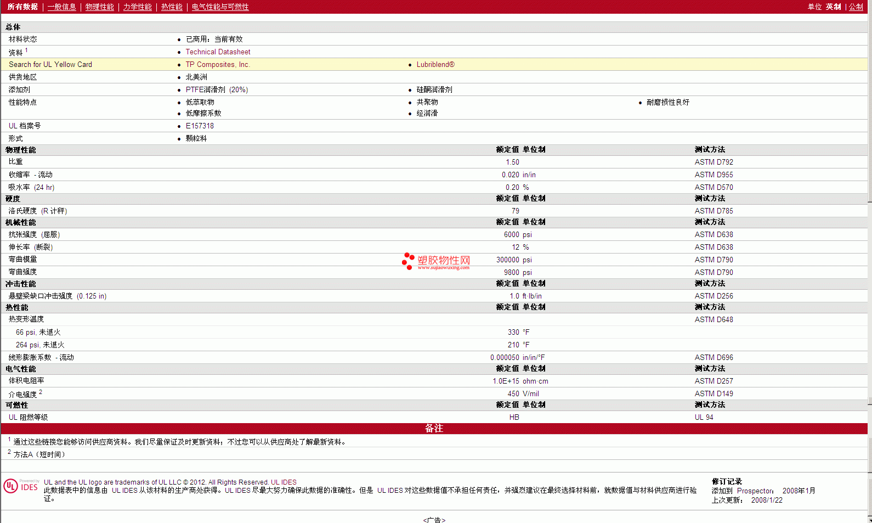Screen dimensions: 872x523
Task: Select the 低摩擦系数 feature
Action: [x=203, y=114]
